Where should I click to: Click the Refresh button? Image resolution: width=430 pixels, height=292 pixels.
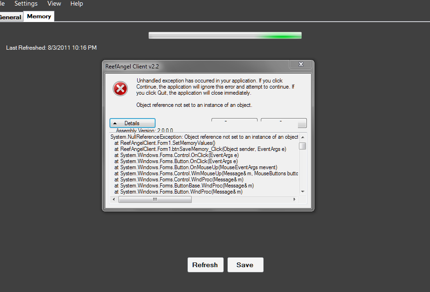(205, 265)
